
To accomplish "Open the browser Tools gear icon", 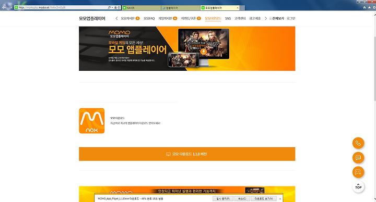I will (374, 8).
